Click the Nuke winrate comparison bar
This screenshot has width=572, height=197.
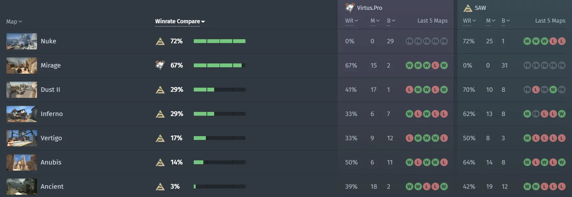[x=220, y=41]
